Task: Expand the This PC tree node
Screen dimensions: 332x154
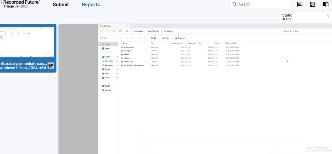Action: pos(100,86)
